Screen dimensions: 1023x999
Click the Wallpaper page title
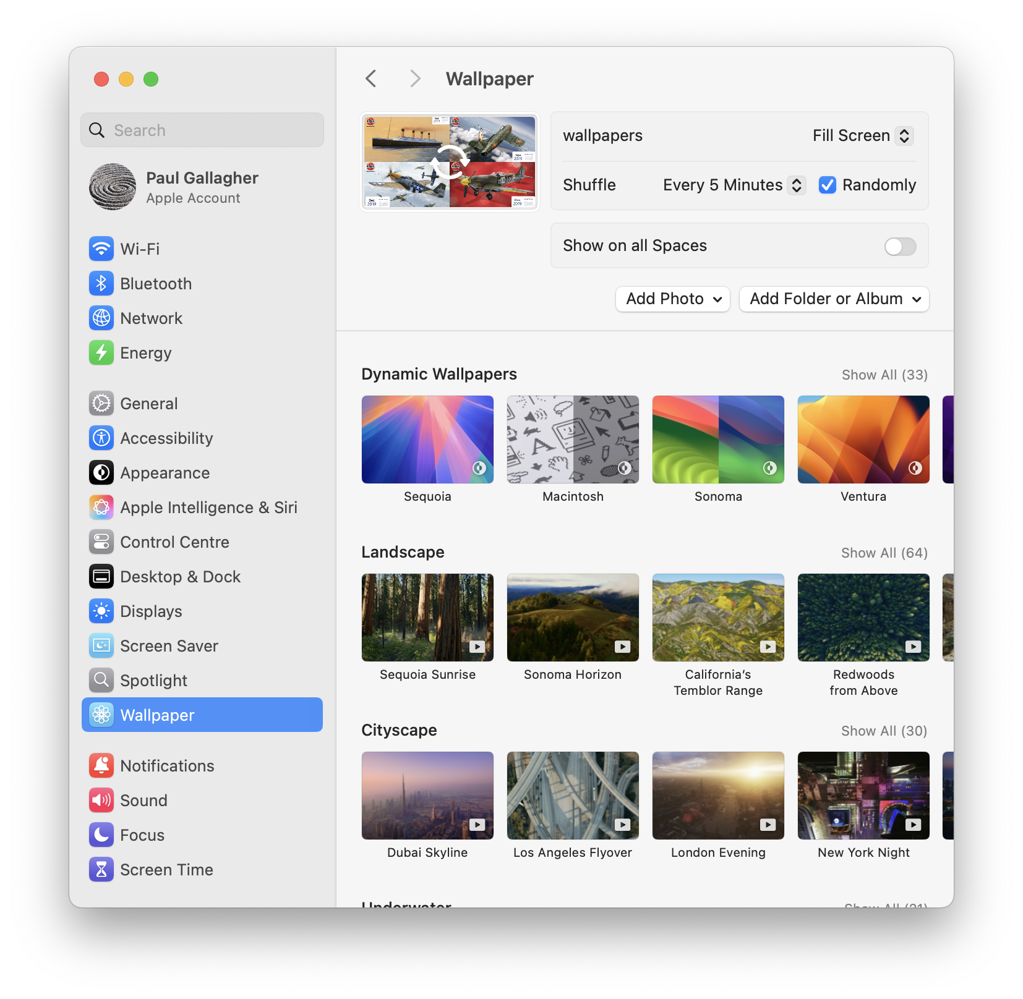click(489, 79)
